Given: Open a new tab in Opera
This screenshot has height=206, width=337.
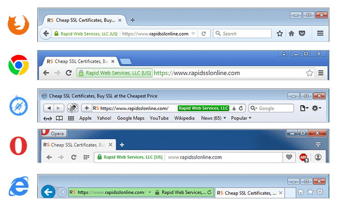Looking at the screenshot, I should point(122,145).
